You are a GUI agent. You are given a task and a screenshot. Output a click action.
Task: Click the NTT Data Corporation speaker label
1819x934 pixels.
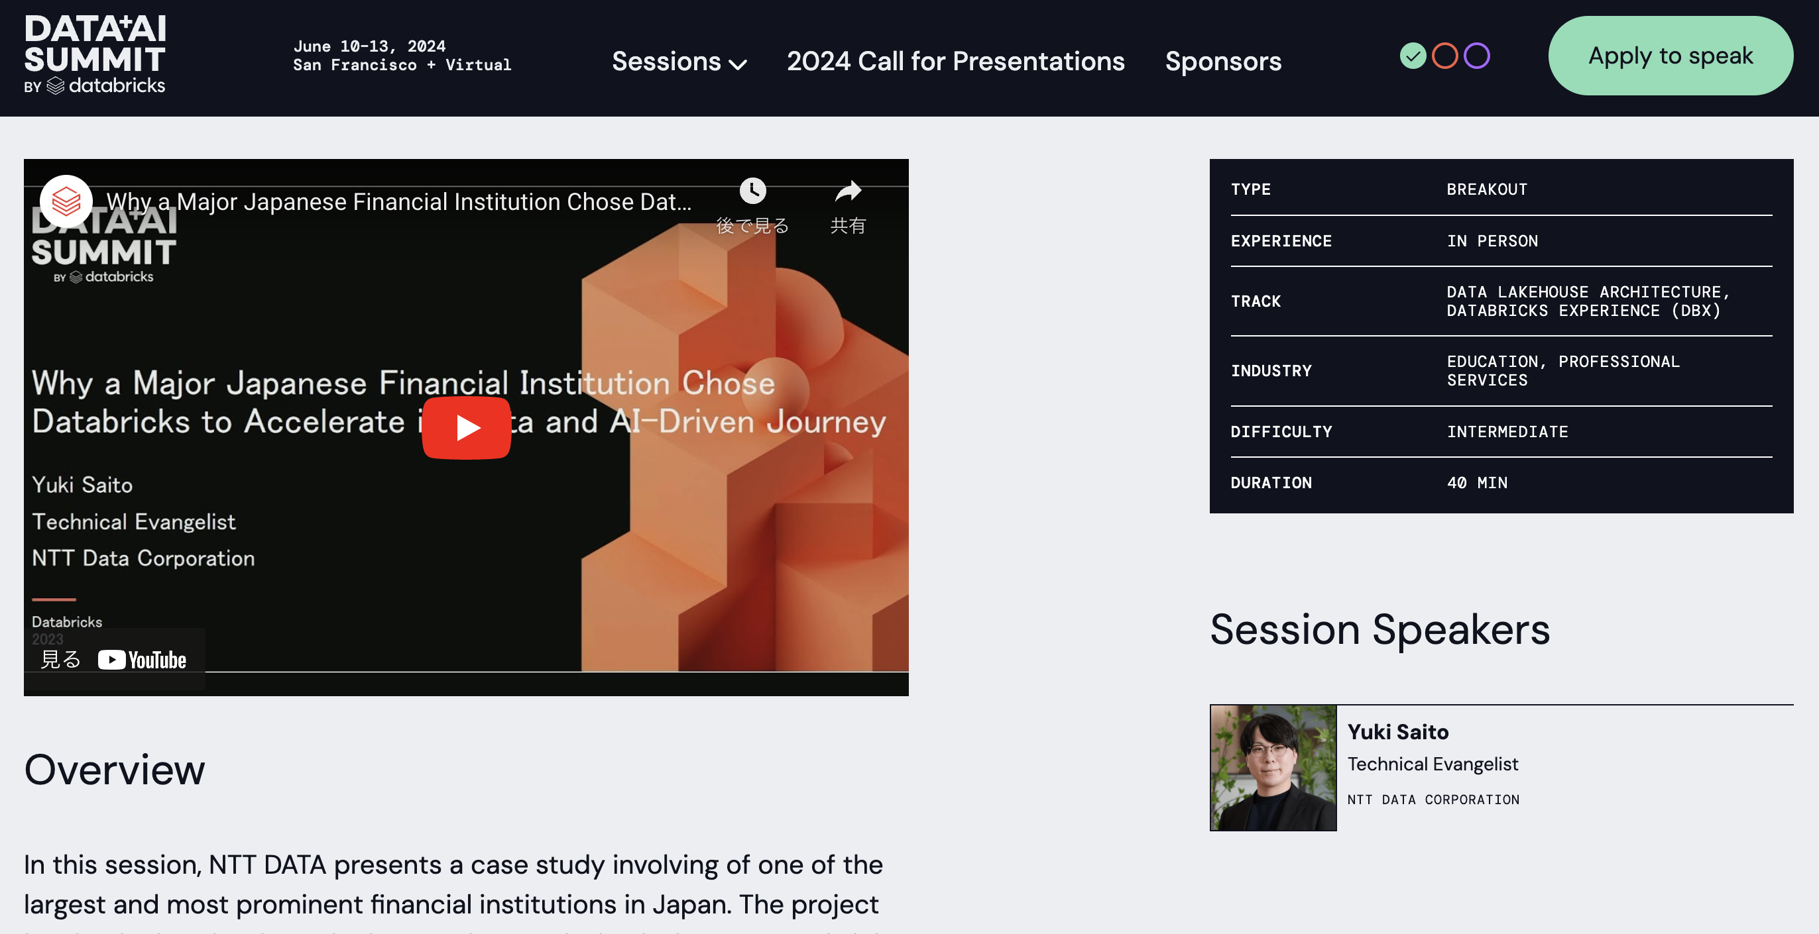tap(1433, 800)
